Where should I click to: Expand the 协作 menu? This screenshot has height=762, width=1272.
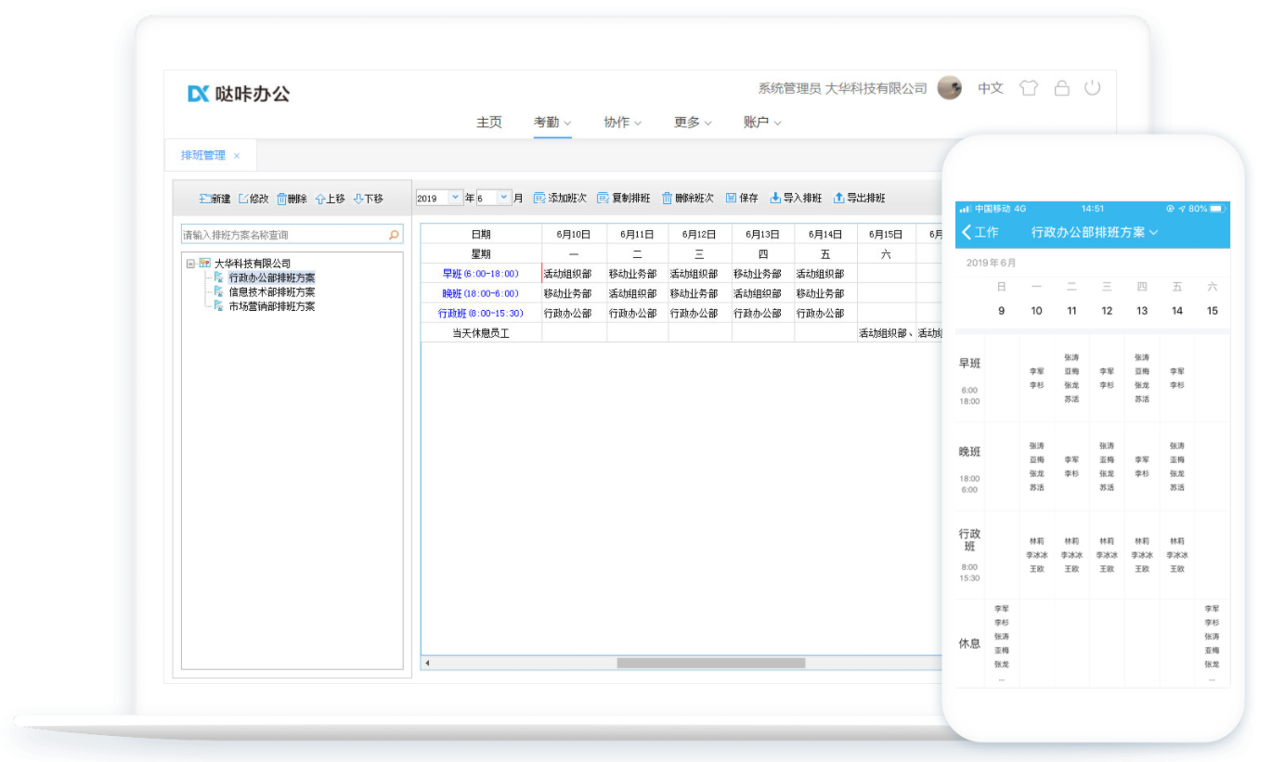coord(622,122)
